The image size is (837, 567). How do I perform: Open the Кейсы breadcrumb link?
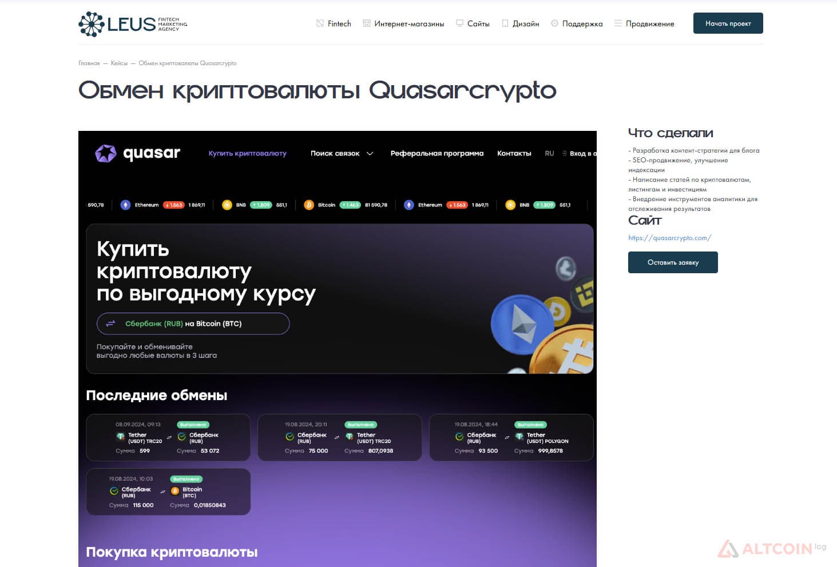point(119,63)
